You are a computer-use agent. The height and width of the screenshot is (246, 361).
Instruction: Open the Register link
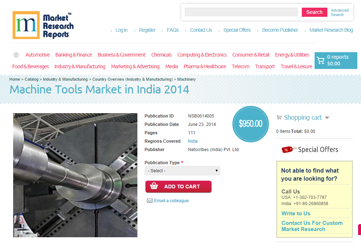[x=147, y=30]
